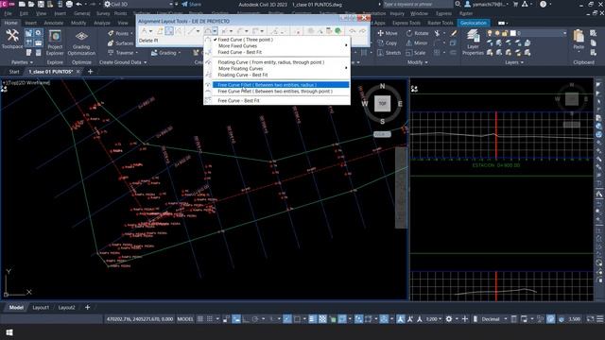605x340 pixels.
Task: Toggle the layer 0 lock icon
Action: (504, 34)
